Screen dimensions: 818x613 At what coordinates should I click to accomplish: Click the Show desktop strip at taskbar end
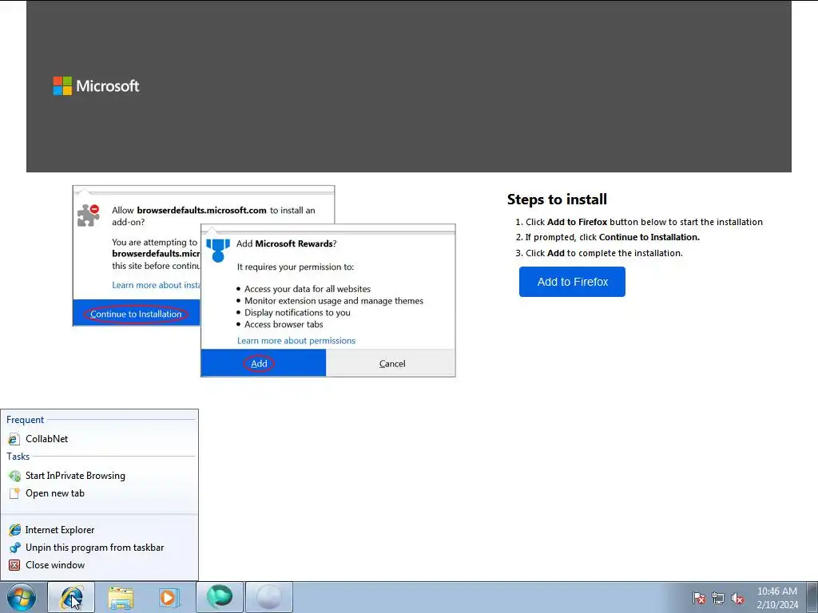[812, 597]
